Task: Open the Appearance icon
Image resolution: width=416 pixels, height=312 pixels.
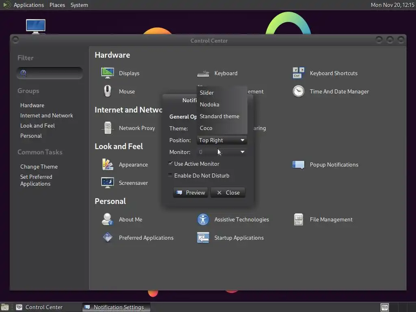Action: point(107,165)
